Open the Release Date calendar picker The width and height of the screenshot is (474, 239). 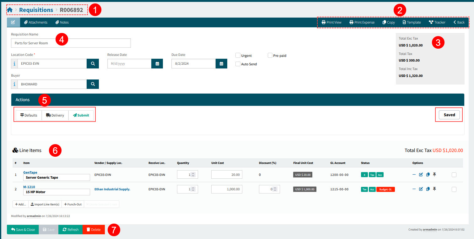(157, 63)
